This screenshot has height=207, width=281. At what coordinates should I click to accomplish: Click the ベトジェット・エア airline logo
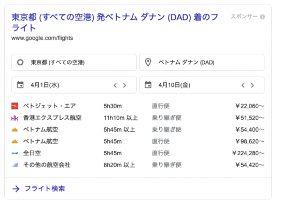pyautogui.click(x=15, y=106)
